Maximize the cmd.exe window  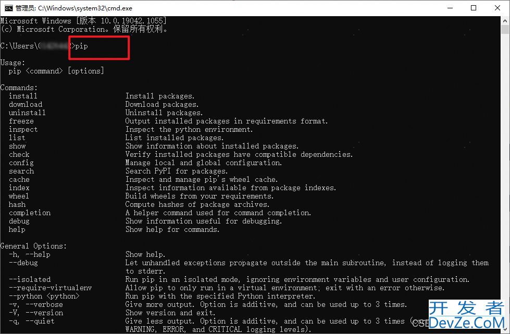click(474, 8)
